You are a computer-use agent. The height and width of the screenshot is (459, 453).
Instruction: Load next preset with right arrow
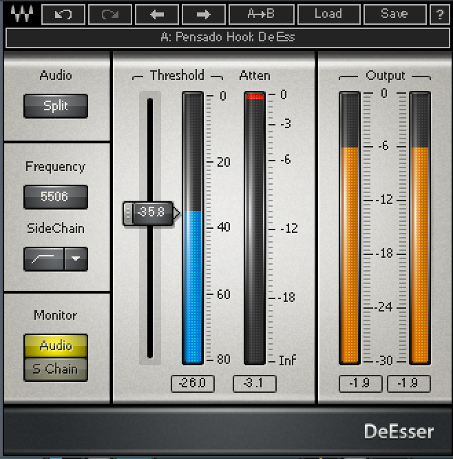tap(204, 14)
